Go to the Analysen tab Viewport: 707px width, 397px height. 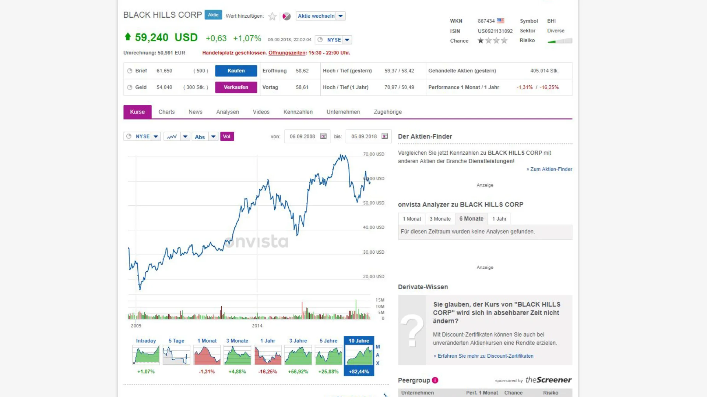pos(228,112)
